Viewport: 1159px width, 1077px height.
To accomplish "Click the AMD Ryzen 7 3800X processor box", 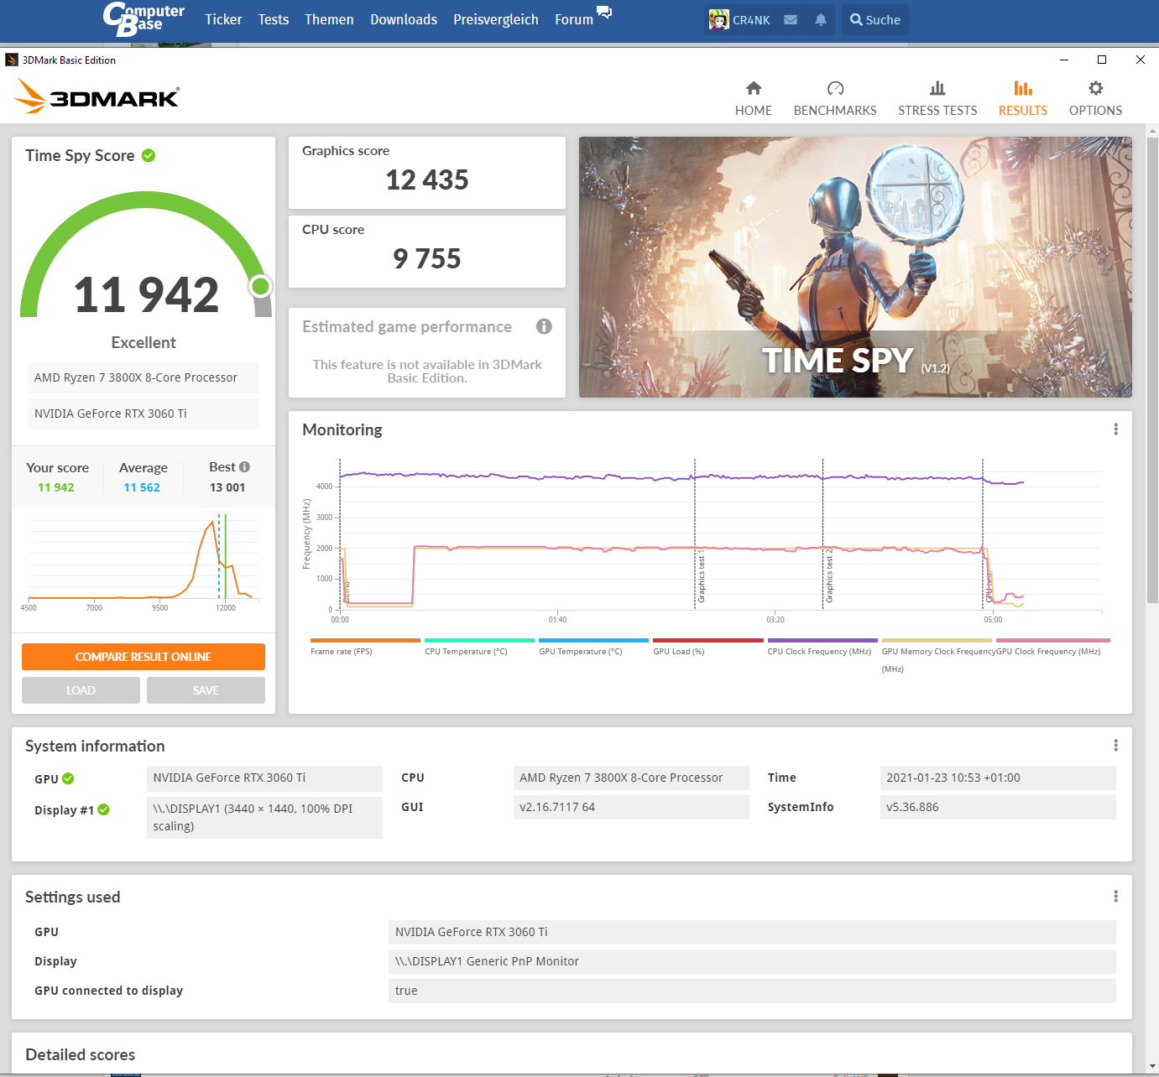I will (144, 377).
